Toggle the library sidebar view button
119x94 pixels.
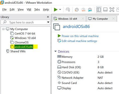coord(99,10)
